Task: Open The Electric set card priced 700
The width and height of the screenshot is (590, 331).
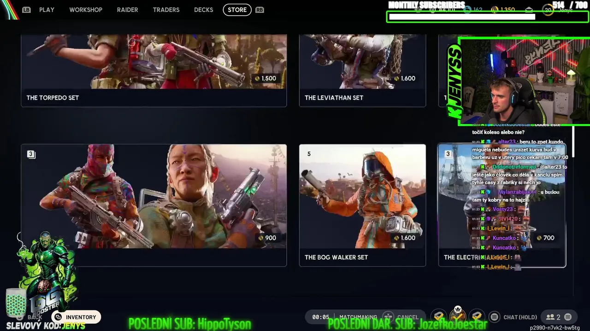Action: (502, 205)
